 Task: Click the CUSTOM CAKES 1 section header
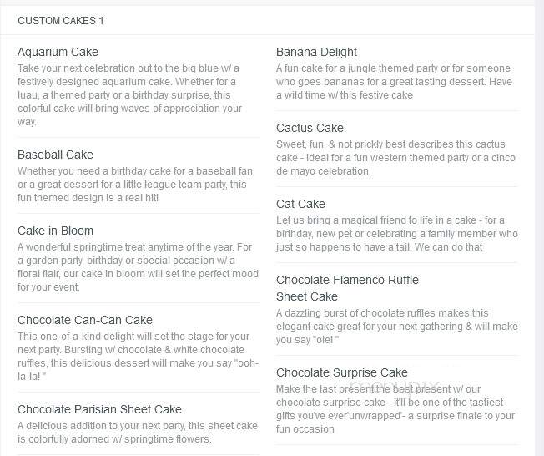click(x=61, y=21)
